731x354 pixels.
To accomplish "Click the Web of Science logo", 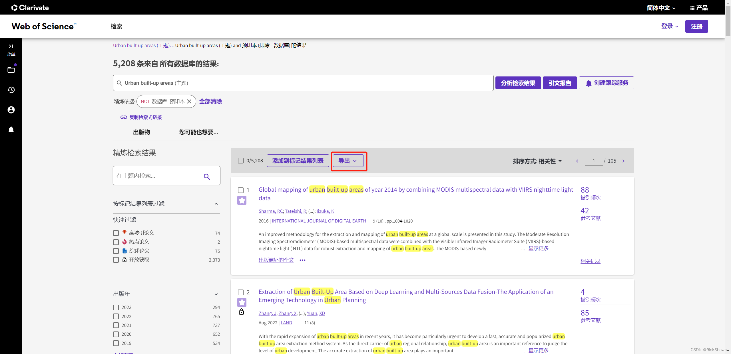I will (44, 26).
